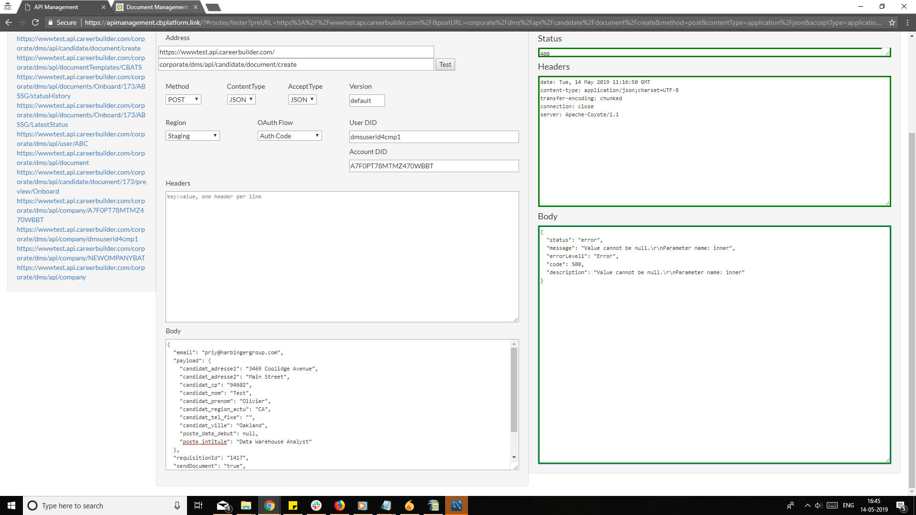The width and height of the screenshot is (916, 515).
Task: Click the response Status field
Action: [714, 52]
